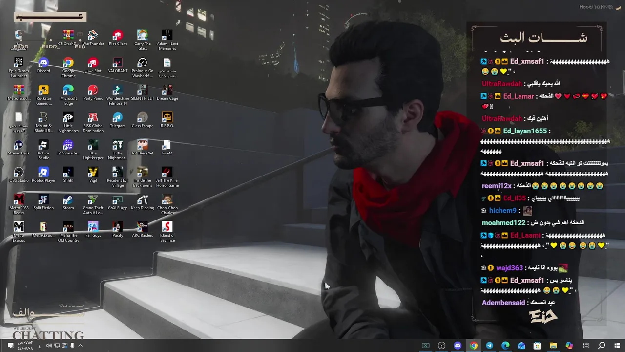The height and width of the screenshot is (352, 625).
Task: Launch the Steam desktop shortcut
Action: point(68,202)
